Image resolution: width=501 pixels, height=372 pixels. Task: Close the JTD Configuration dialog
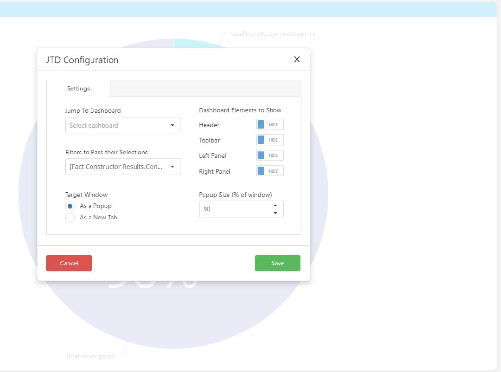296,59
